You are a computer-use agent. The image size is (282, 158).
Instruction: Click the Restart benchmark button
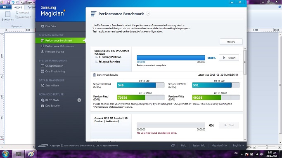pyautogui.click(x=229, y=58)
